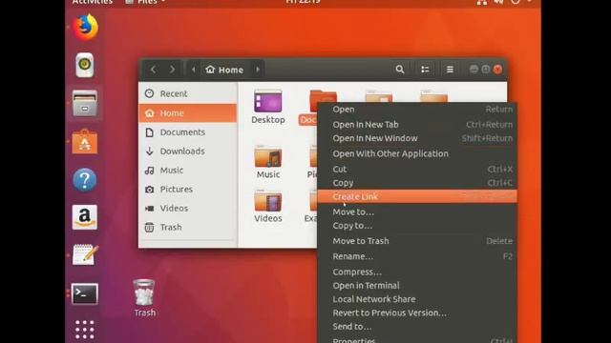The width and height of the screenshot is (611, 343).
Task: Go forward in Files window
Action: click(x=172, y=70)
